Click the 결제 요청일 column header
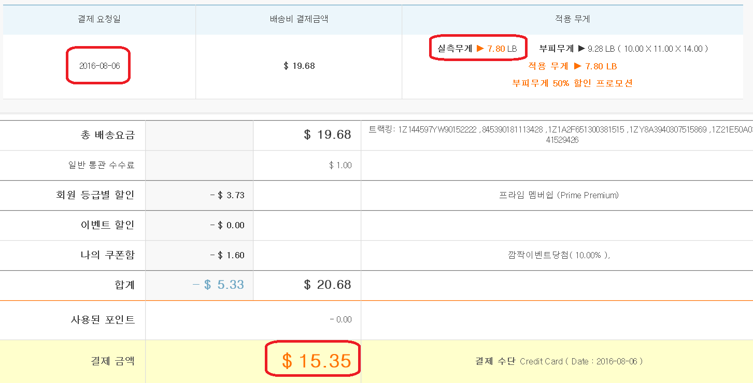The image size is (753, 383). click(x=100, y=20)
